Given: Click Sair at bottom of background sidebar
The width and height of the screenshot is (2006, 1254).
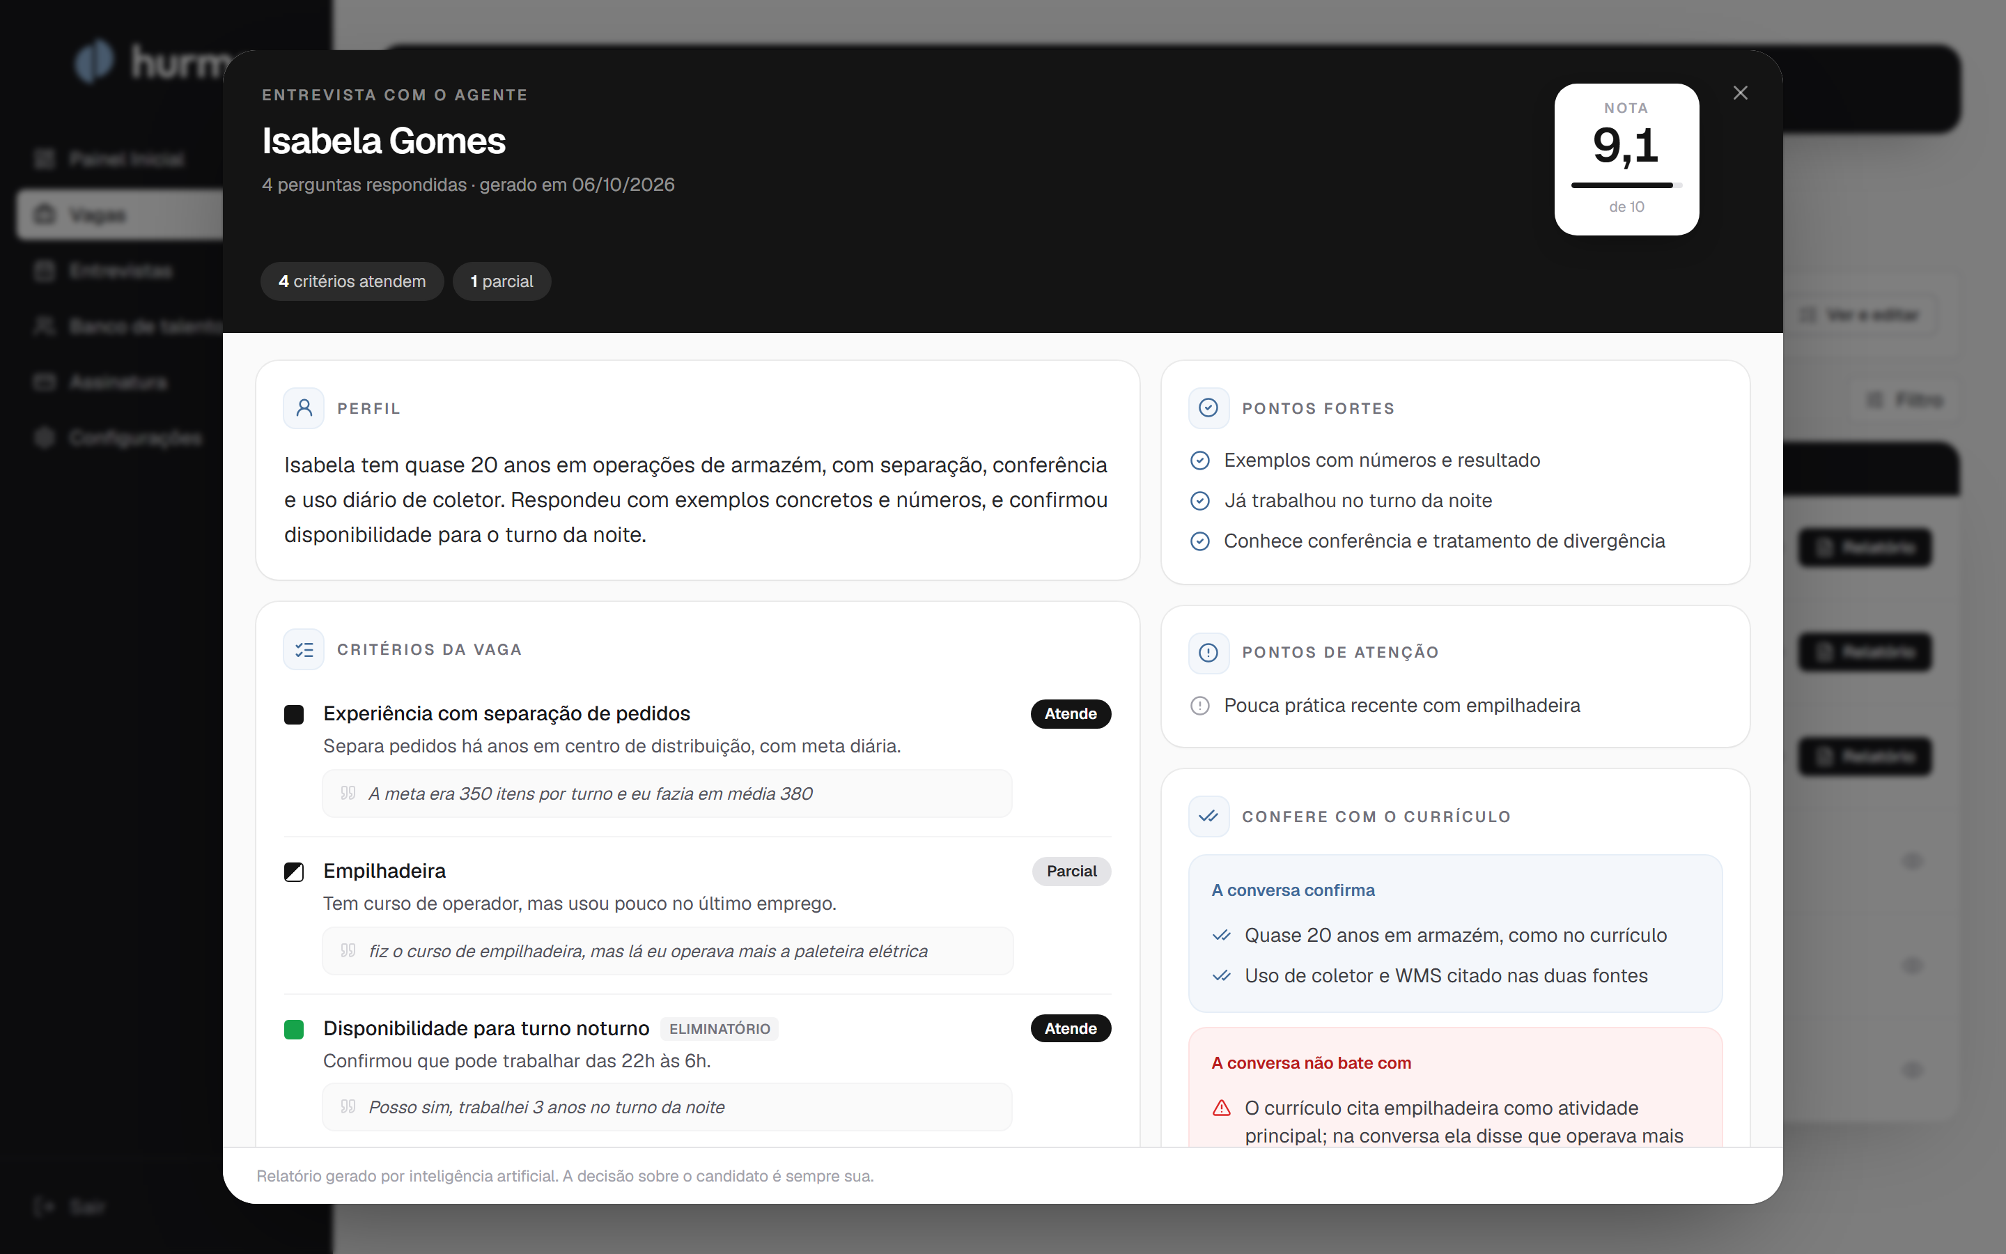Looking at the screenshot, I should pos(70,1207).
